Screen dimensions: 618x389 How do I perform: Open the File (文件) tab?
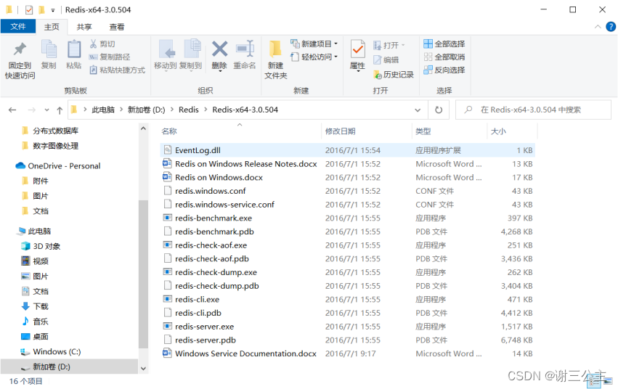[18, 26]
